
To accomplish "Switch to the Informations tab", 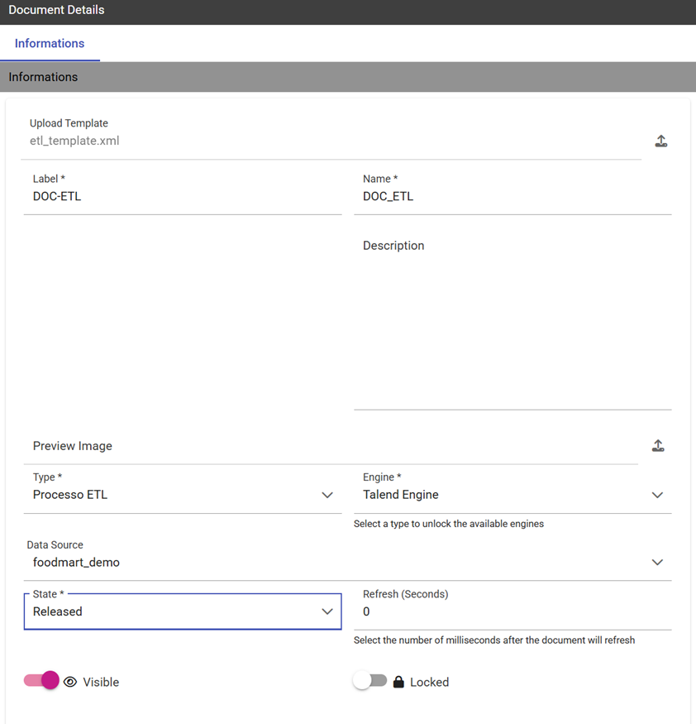I will coord(50,43).
